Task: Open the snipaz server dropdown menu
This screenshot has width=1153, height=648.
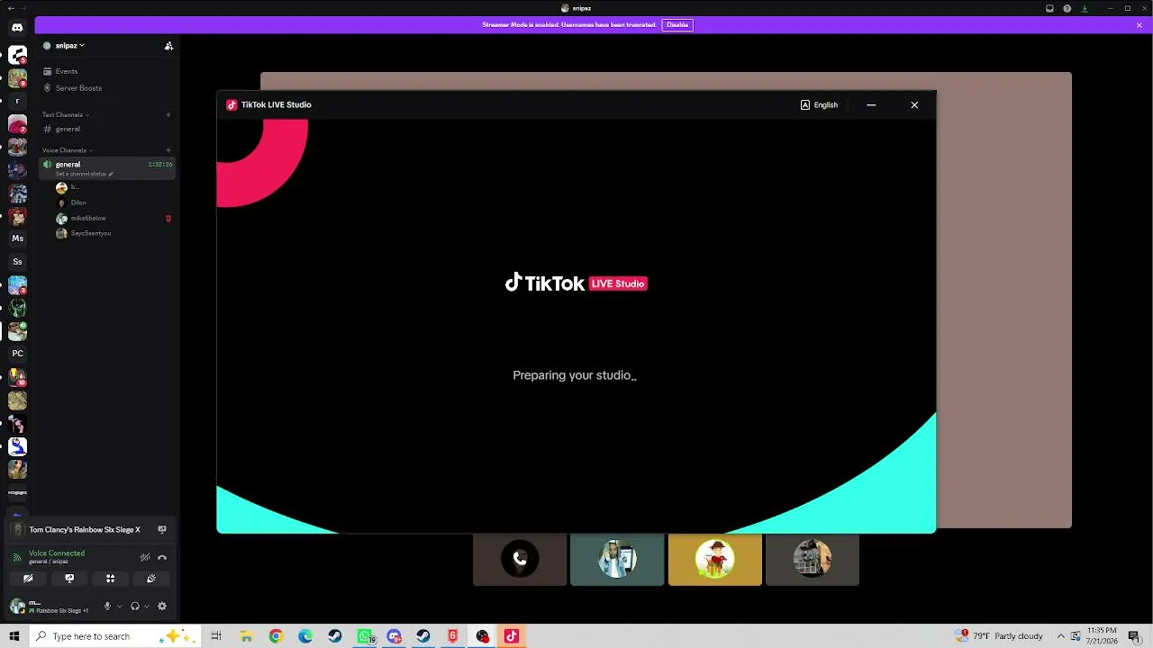Action: pos(69,46)
